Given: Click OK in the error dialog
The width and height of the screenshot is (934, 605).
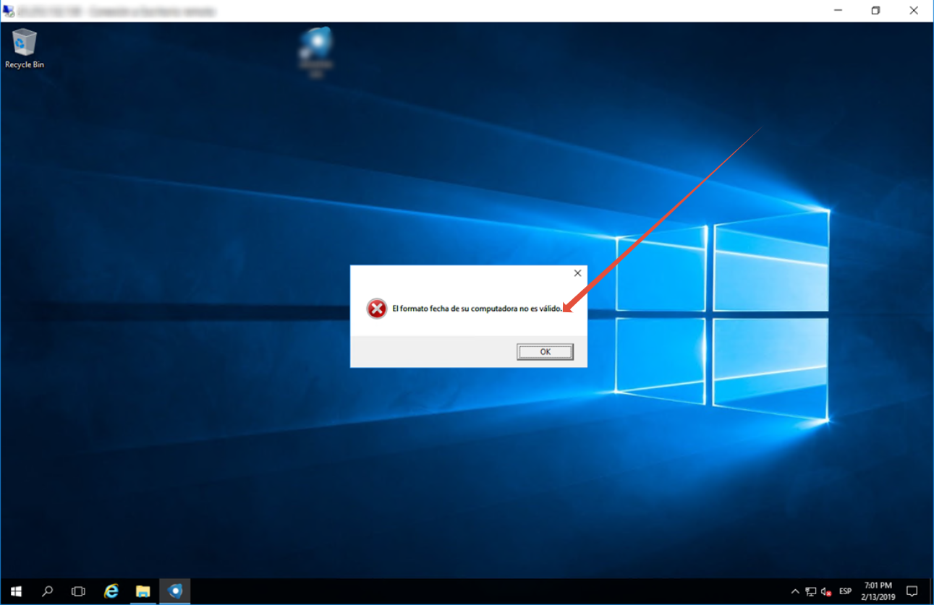Looking at the screenshot, I should pos(545,352).
